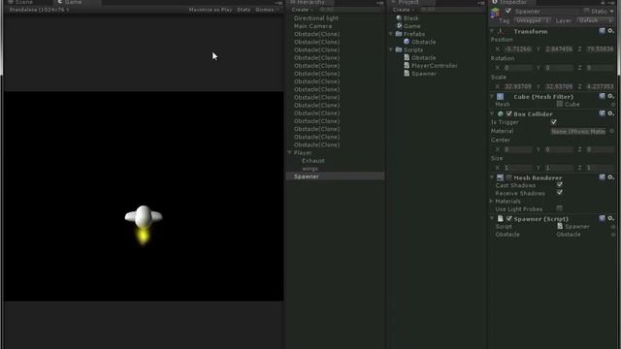
Task: Collapse the Player object in Hierarchy
Action: pyautogui.click(x=289, y=152)
